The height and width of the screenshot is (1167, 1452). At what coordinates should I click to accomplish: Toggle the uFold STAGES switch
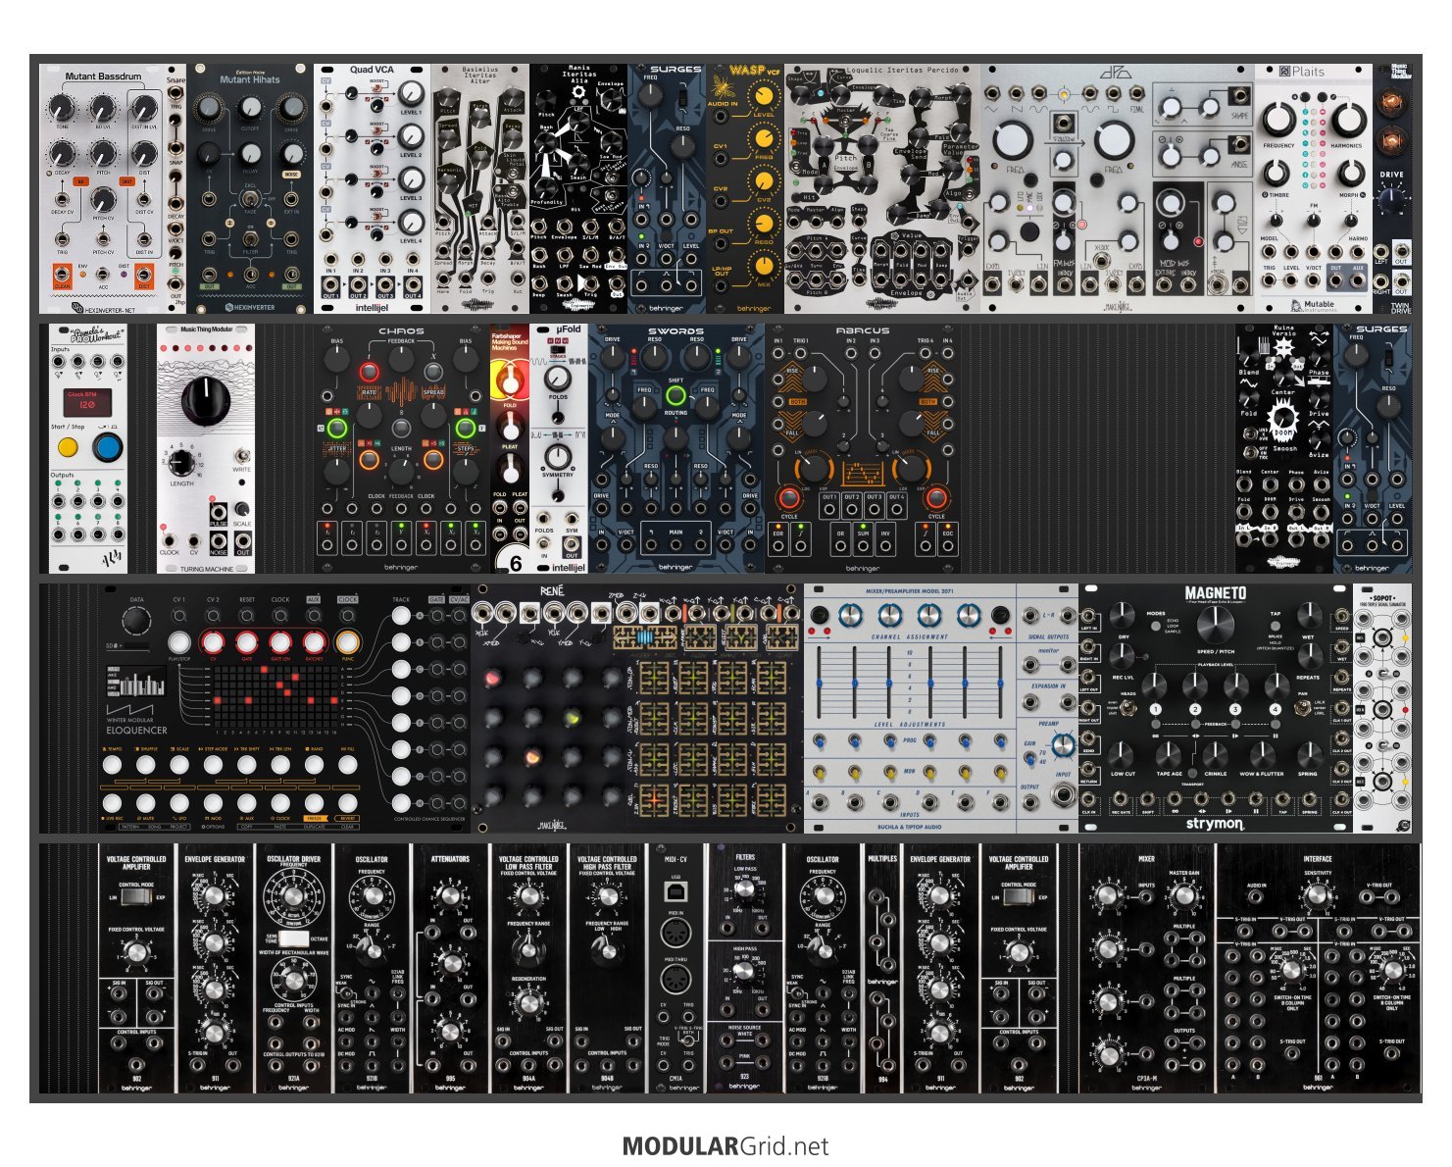coord(558,350)
